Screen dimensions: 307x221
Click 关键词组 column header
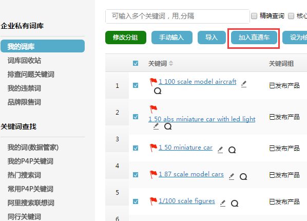[281, 64]
